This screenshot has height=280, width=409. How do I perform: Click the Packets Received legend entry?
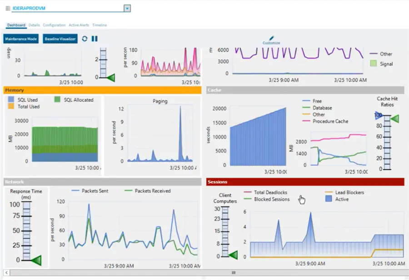tap(148, 191)
